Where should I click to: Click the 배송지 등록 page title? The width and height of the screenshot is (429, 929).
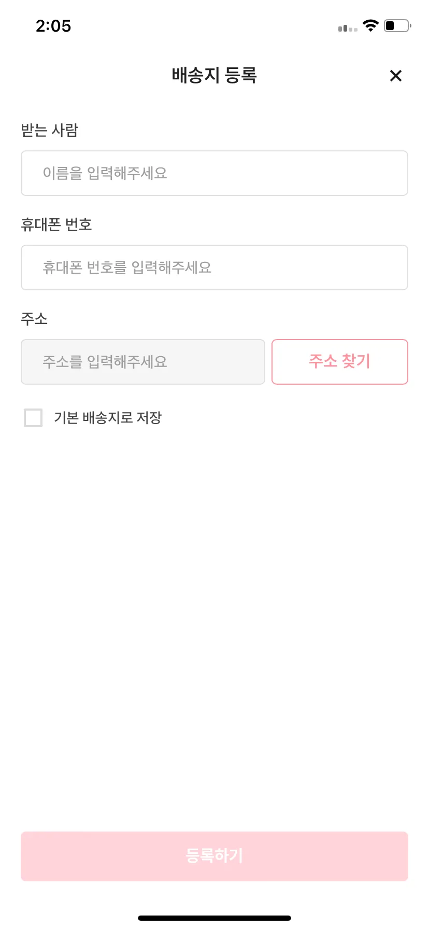[x=214, y=75]
